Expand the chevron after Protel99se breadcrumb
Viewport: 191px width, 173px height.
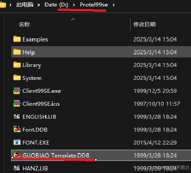pyautogui.click(x=114, y=5)
